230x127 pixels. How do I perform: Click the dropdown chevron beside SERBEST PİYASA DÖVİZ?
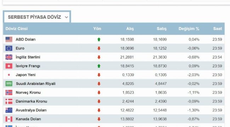click(67, 17)
